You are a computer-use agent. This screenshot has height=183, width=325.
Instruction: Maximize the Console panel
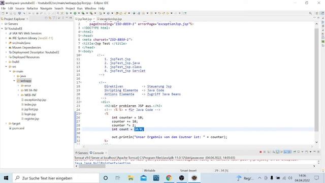pyautogui.click(x=318, y=152)
